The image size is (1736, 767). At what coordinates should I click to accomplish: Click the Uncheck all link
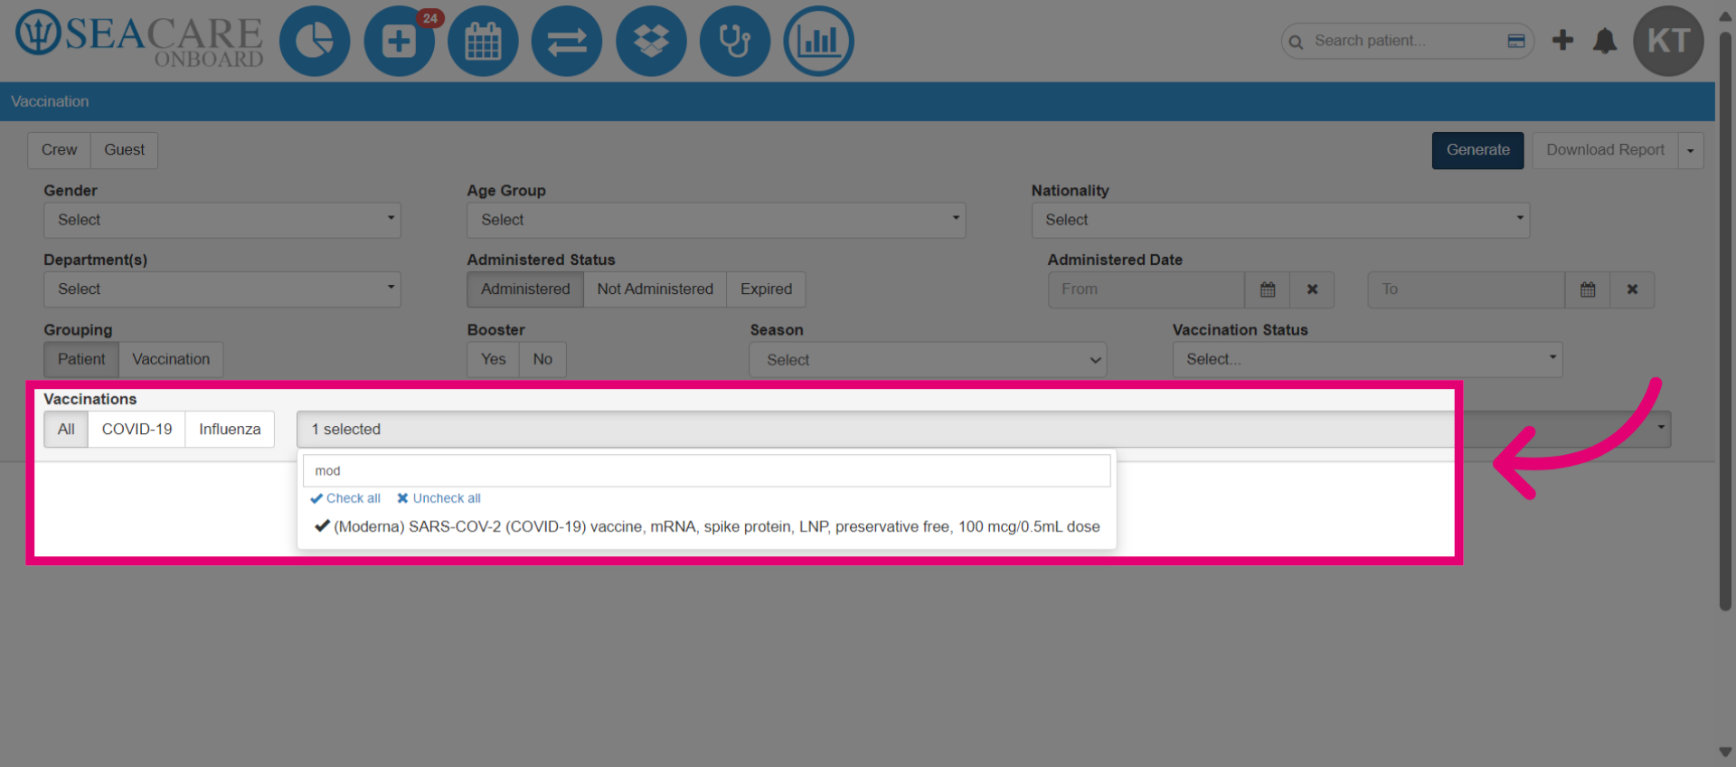439,498
